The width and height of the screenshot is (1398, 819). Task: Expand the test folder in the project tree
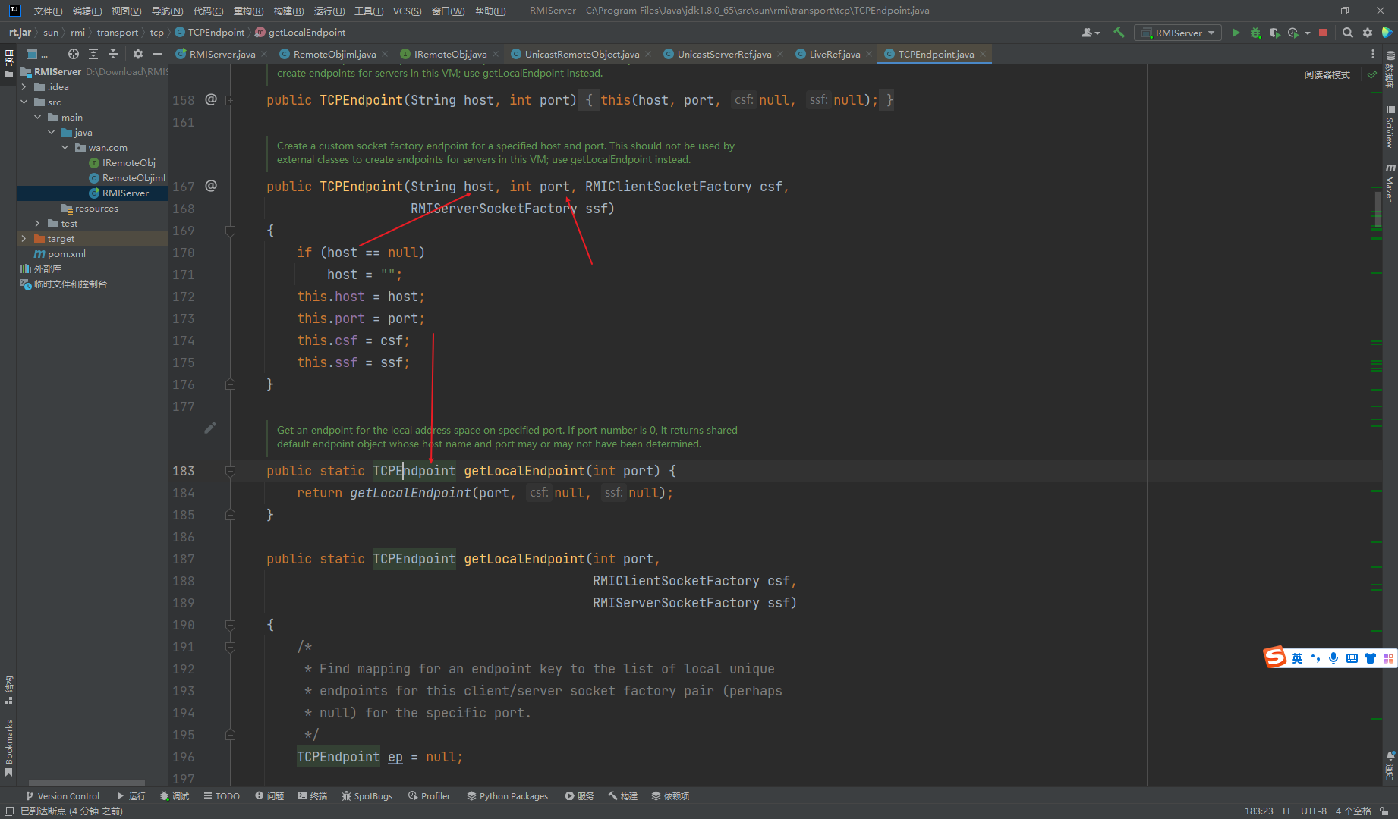pos(37,224)
